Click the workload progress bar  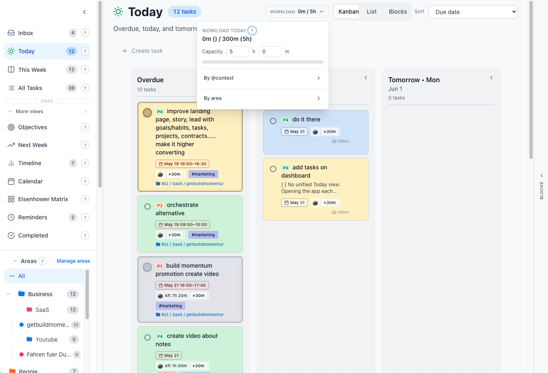pyautogui.click(x=263, y=62)
